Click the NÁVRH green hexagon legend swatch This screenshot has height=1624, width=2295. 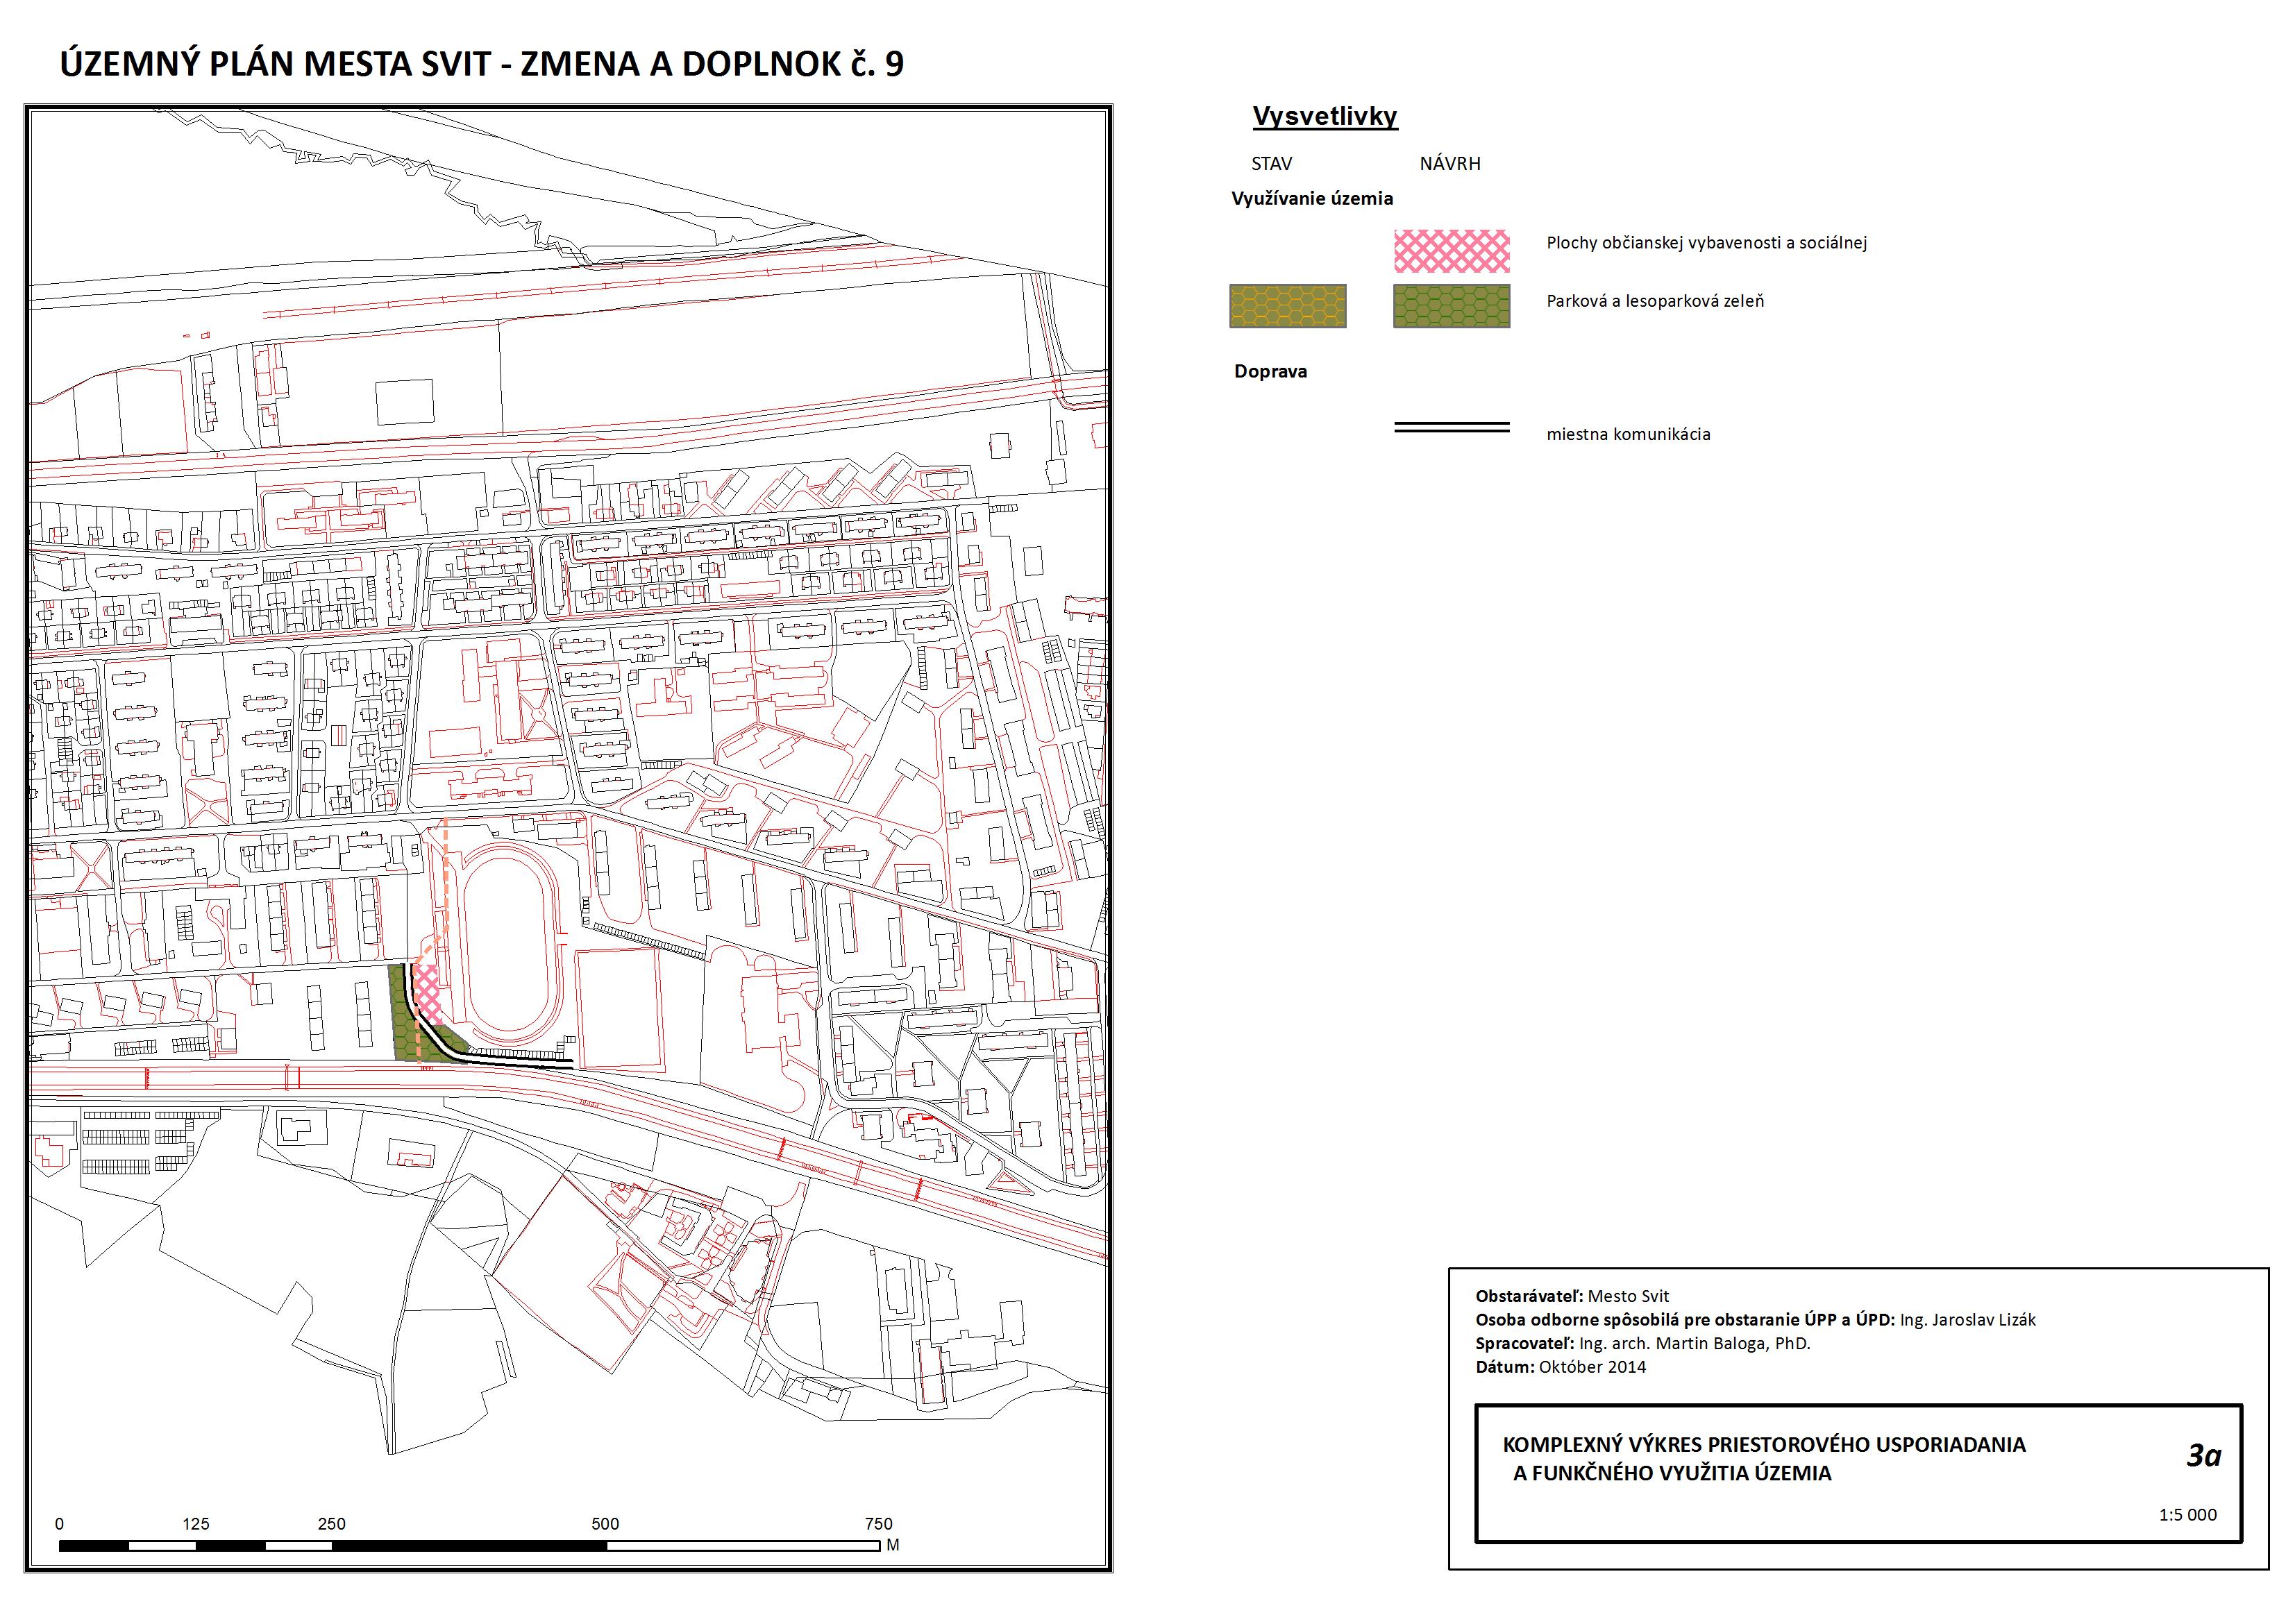tap(1451, 306)
